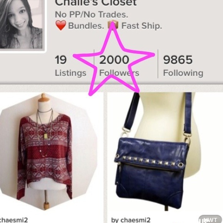Tap the chaesmi2 username under the sweater

tap(14, 220)
